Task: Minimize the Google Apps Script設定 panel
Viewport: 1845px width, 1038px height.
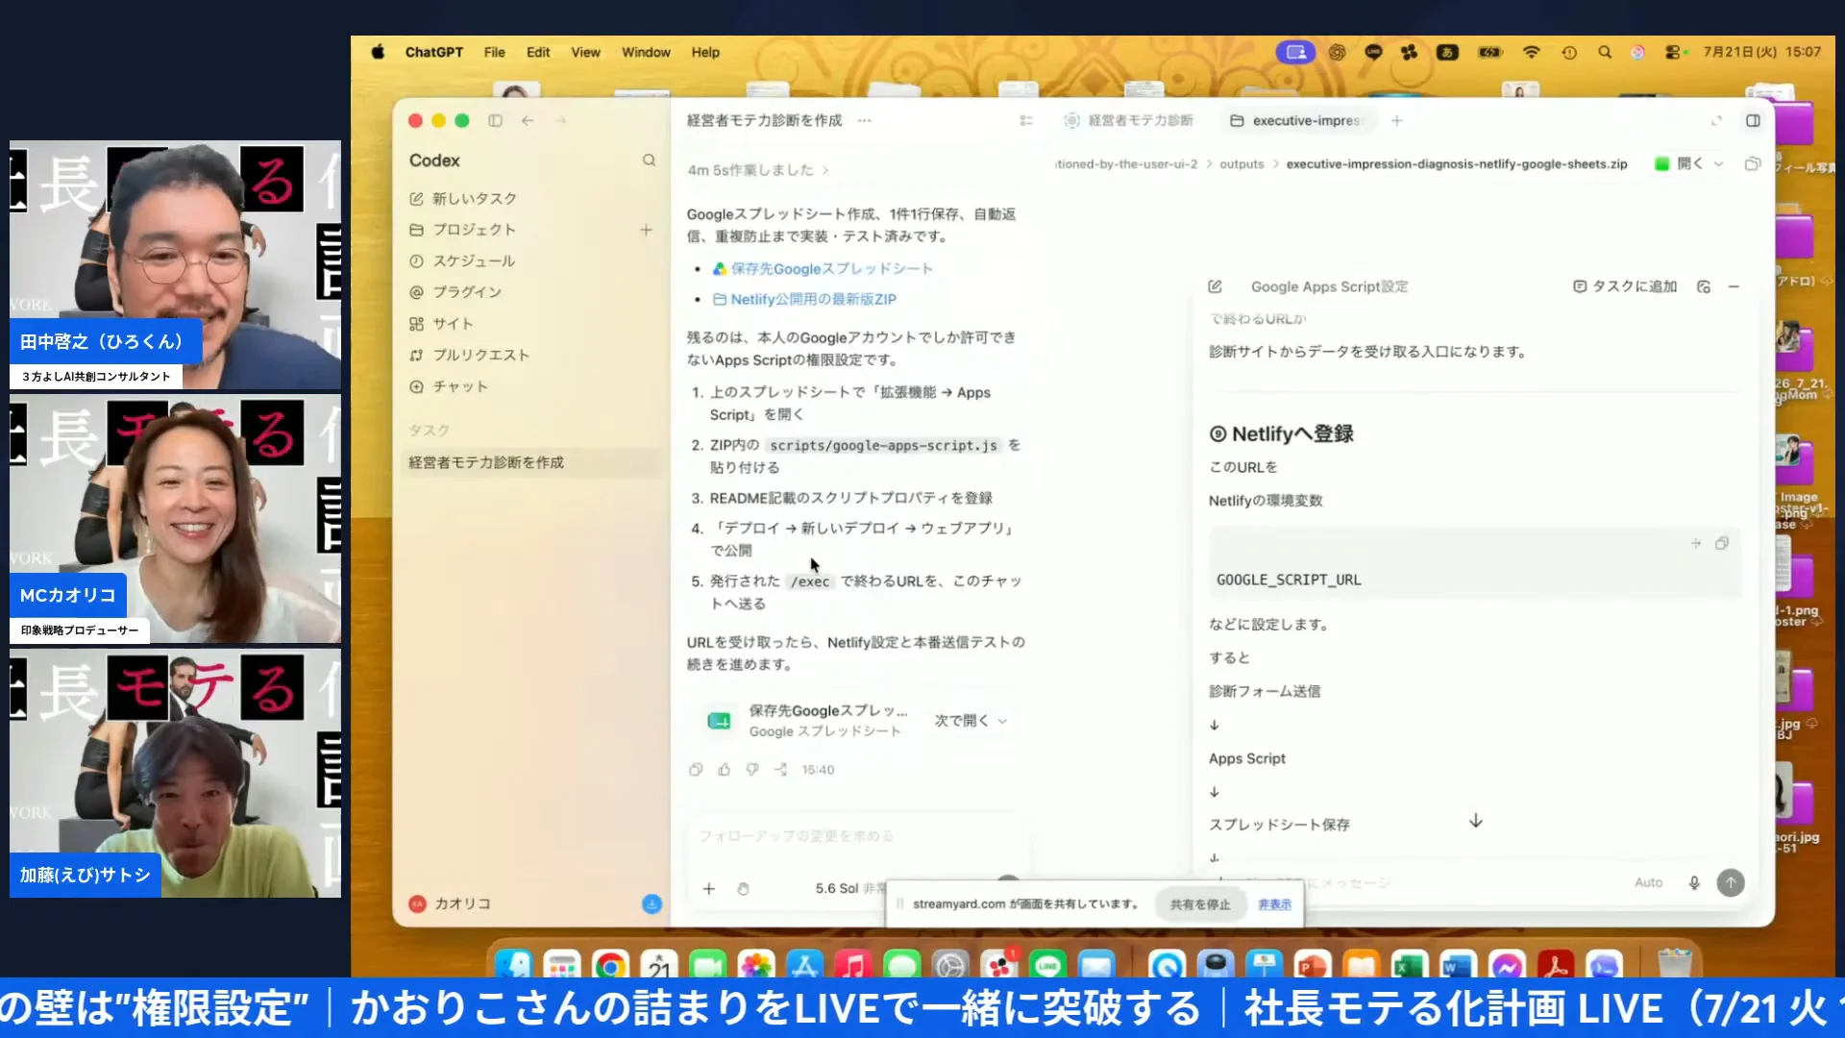Action: pos(1734,286)
